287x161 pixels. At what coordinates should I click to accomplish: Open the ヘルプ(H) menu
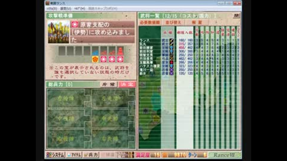(x=80, y=9)
